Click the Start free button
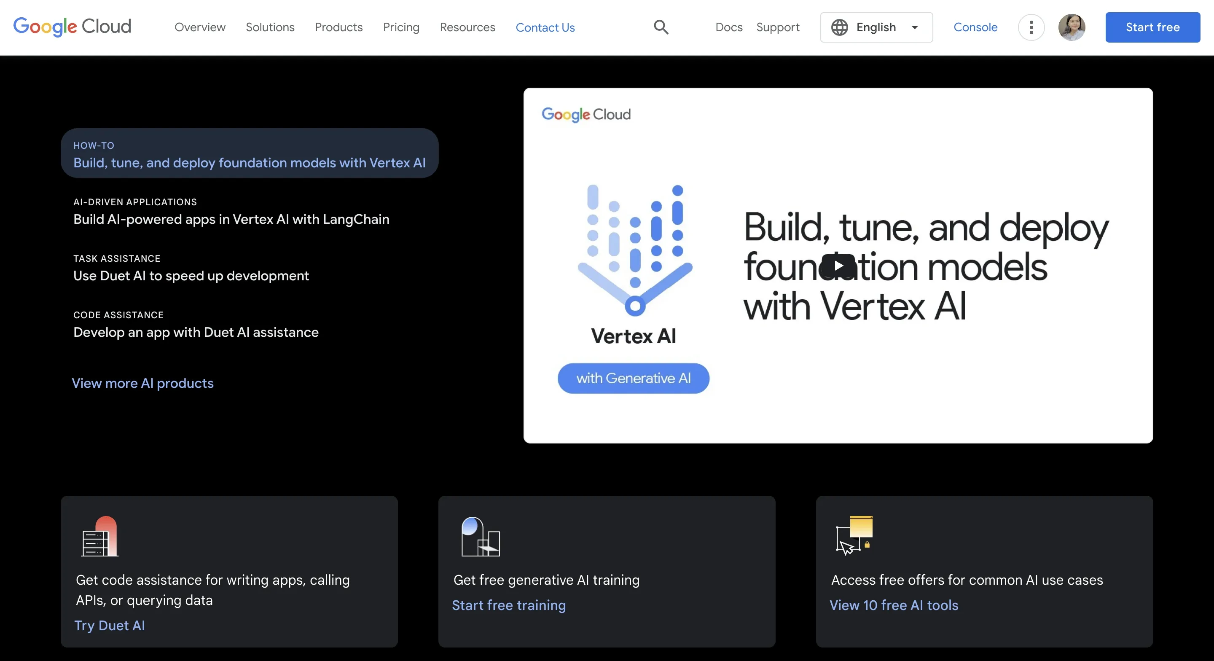This screenshot has width=1214, height=661. 1153,27
